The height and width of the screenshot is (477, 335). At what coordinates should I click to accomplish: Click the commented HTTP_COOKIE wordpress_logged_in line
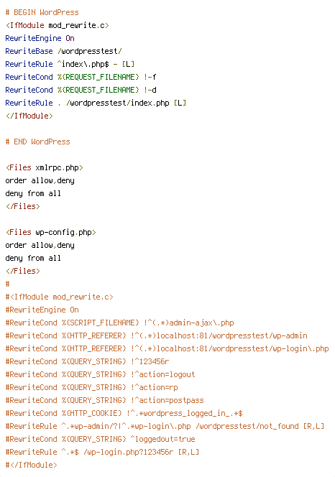tap(124, 413)
